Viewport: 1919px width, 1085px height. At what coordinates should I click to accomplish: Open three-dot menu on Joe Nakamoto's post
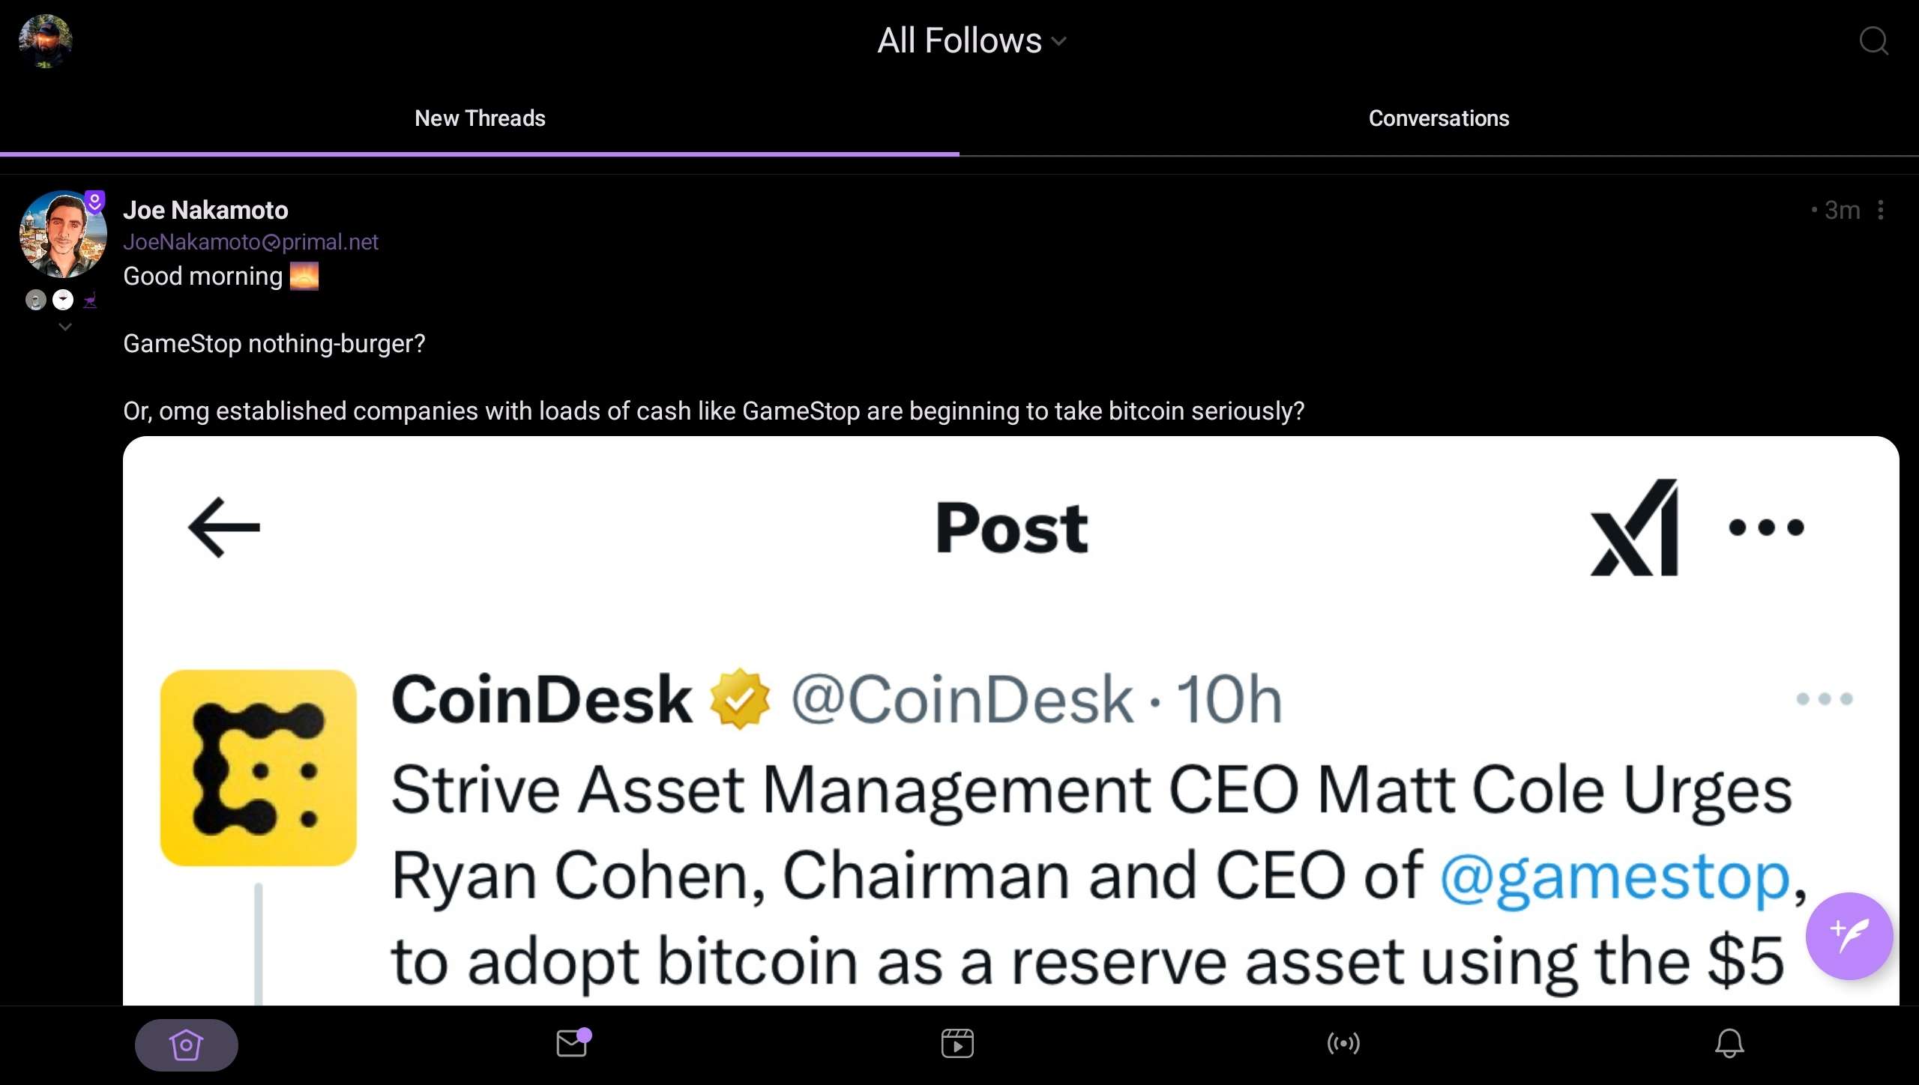pyautogui.click(x=1881, y=211)
